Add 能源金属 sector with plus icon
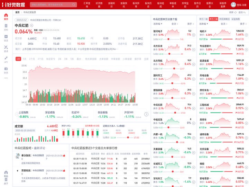Image resolution: width=249 pixels, height=187 pixels. tap(246, 64)
